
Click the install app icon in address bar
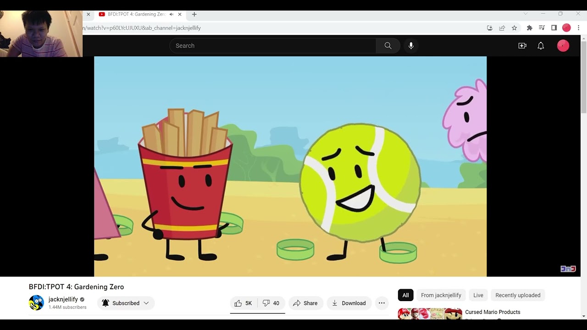(x=490, y=28)
